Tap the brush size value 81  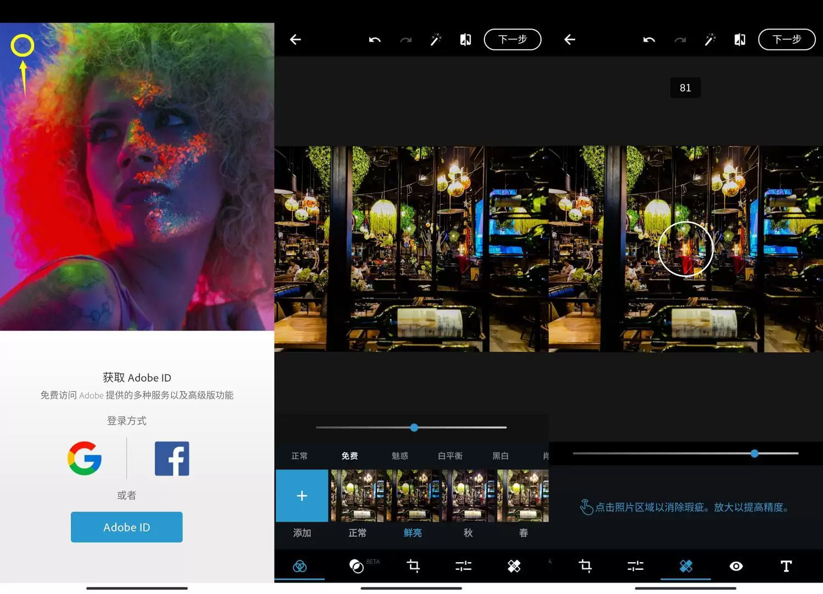[x=685, y=88]
